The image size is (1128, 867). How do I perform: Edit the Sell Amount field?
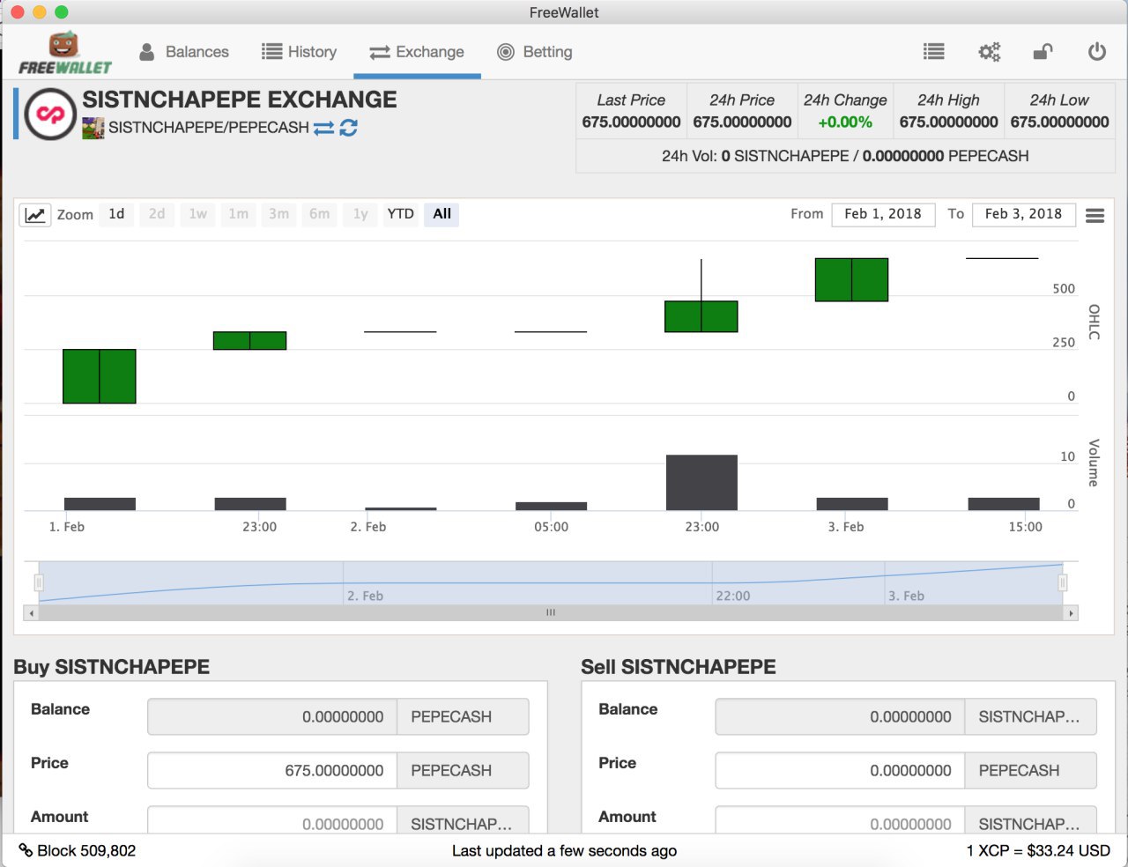pos(841,820)
